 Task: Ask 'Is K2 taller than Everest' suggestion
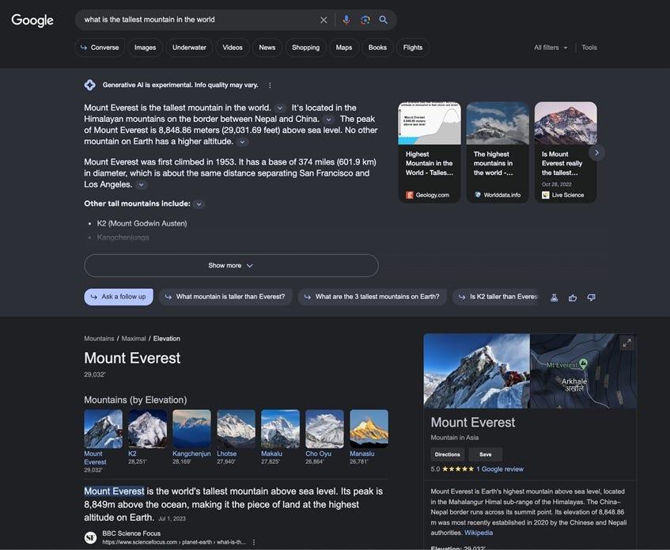point(497,297)
